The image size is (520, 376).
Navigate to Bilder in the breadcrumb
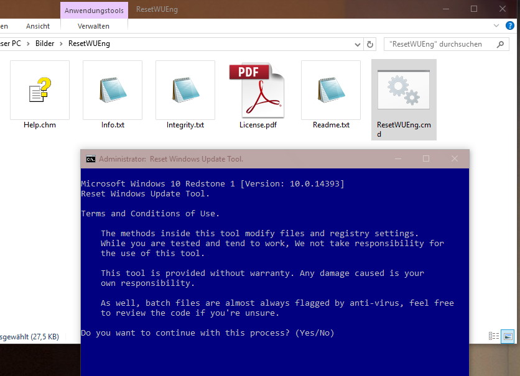pos(45,44)
